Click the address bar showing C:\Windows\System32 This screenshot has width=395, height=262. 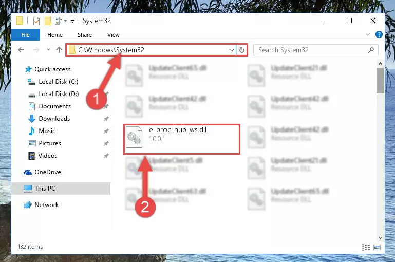[x=151, y=50]
